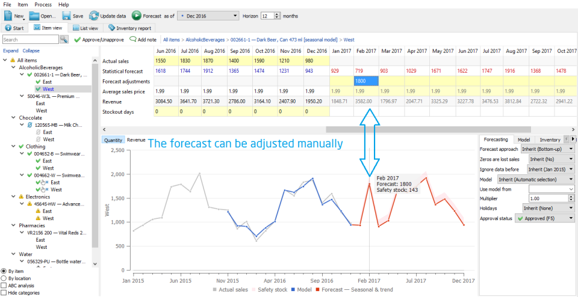Collapse the Chocolate tree node

click(13, 118)
